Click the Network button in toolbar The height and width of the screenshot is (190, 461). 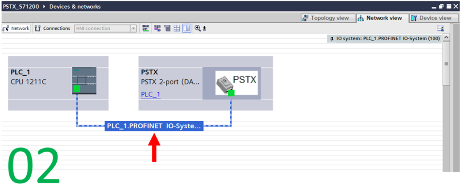coord(16,28)
